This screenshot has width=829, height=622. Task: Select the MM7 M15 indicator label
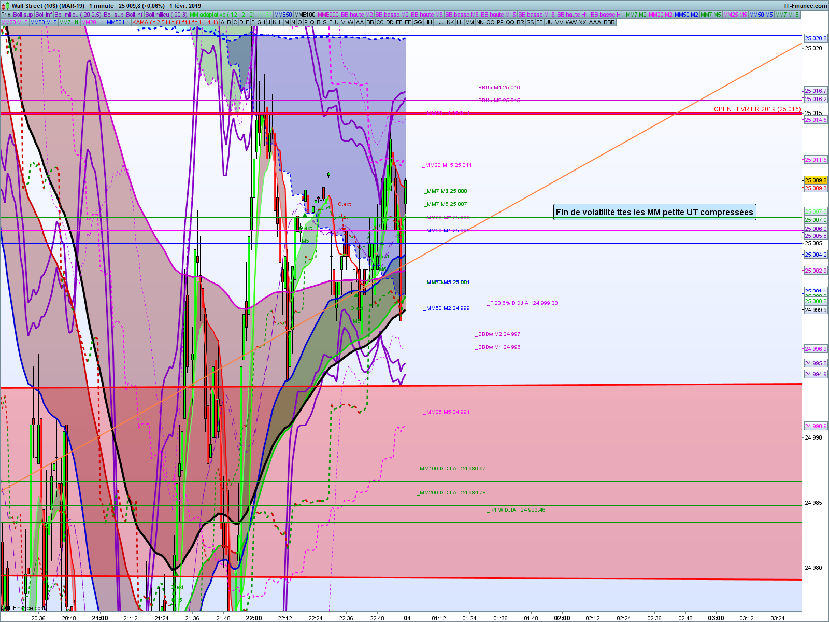click(787, 15)
